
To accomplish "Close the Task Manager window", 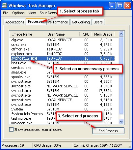I will [127, 5].
